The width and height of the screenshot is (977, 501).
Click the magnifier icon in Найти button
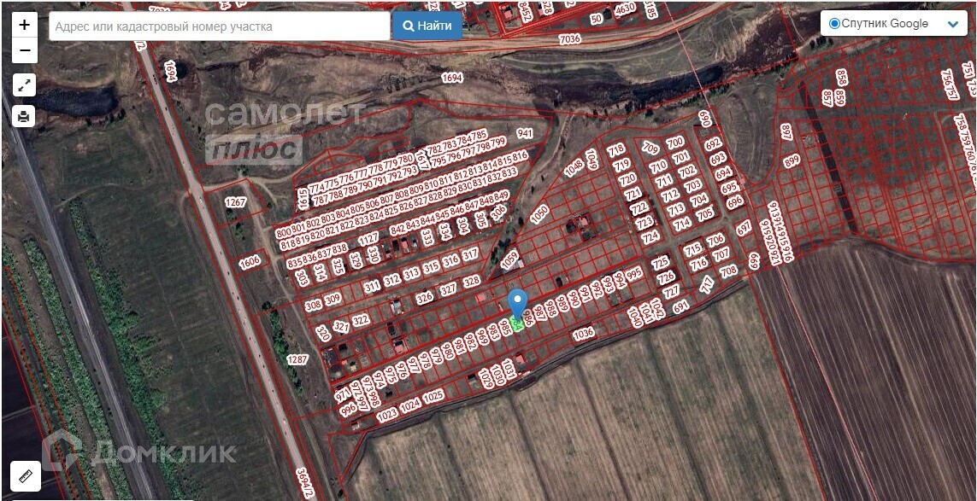click(409, 26)
